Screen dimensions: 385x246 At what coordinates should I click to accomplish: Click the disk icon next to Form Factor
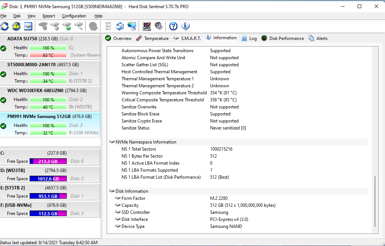[x=117, y=198]
